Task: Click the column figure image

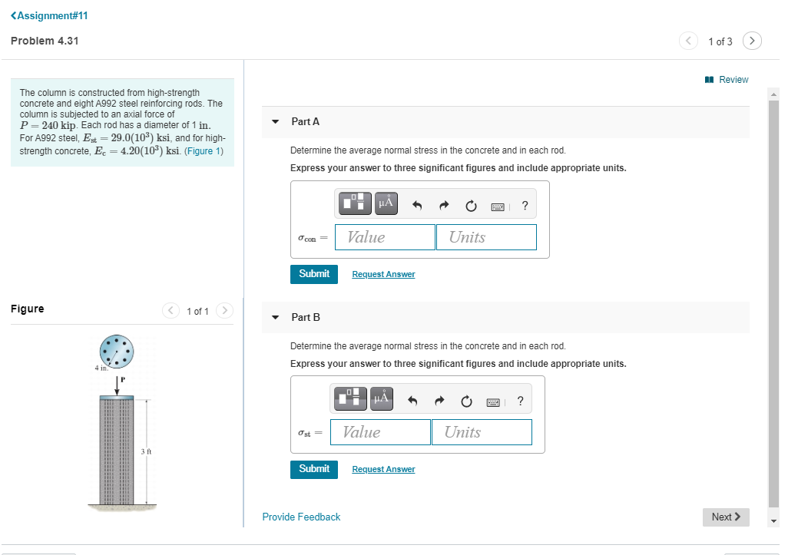Action: coord(122,423)
